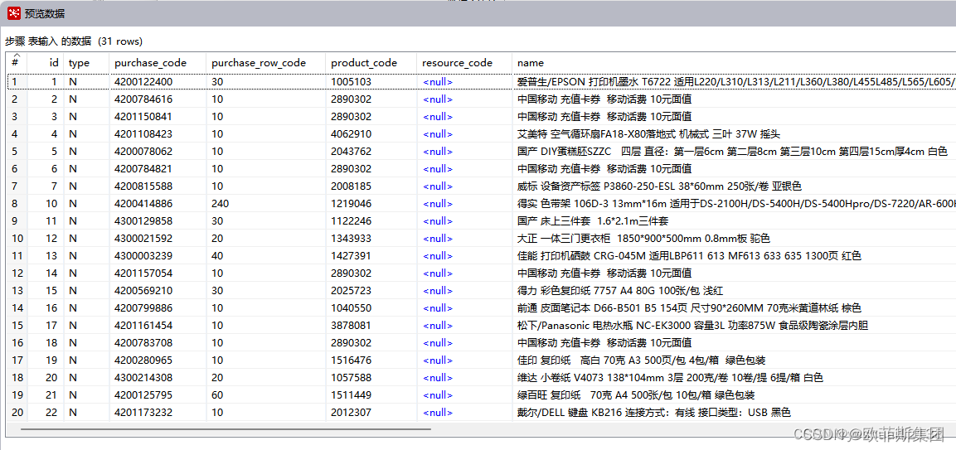Screen dimensions: 956x450
Task: Select purchase code 4201161454 cell
Action: (158, 326)
